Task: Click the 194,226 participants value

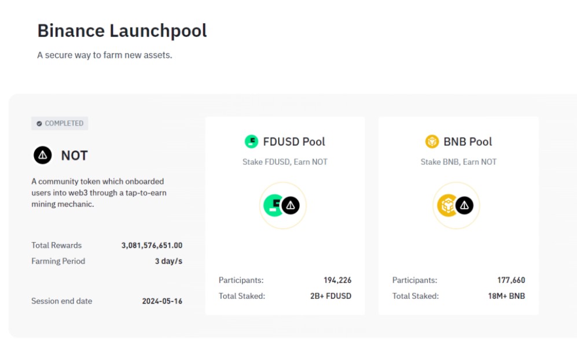Action: click(x=337, y=280)
